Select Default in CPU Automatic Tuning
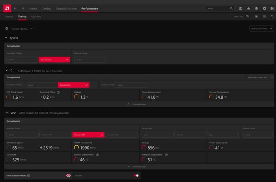 (41, 85)
